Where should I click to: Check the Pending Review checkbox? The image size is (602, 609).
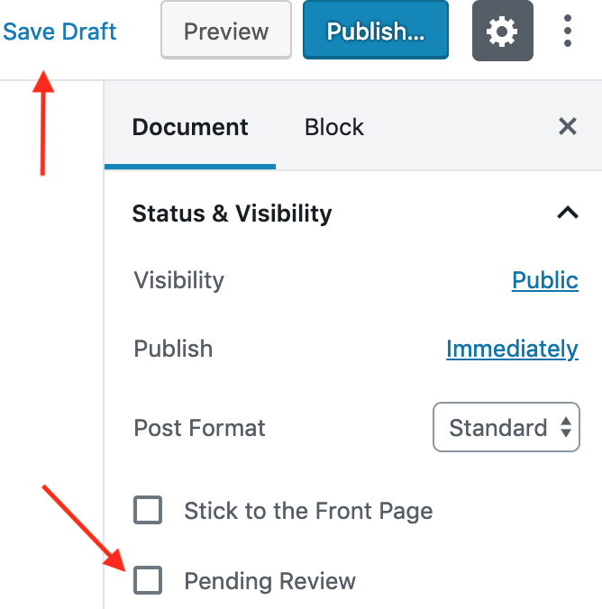[148, 580]
